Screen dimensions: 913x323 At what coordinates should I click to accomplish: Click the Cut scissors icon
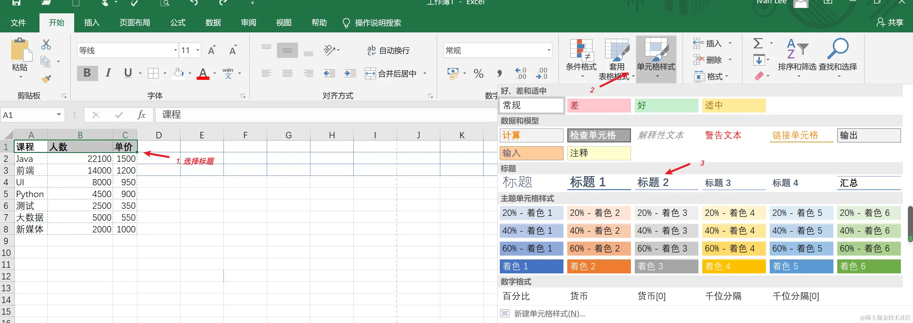[46, 45]
